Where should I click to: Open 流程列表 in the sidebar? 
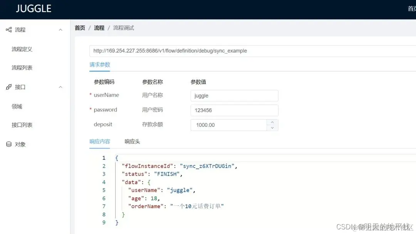(x=22, y=68)
